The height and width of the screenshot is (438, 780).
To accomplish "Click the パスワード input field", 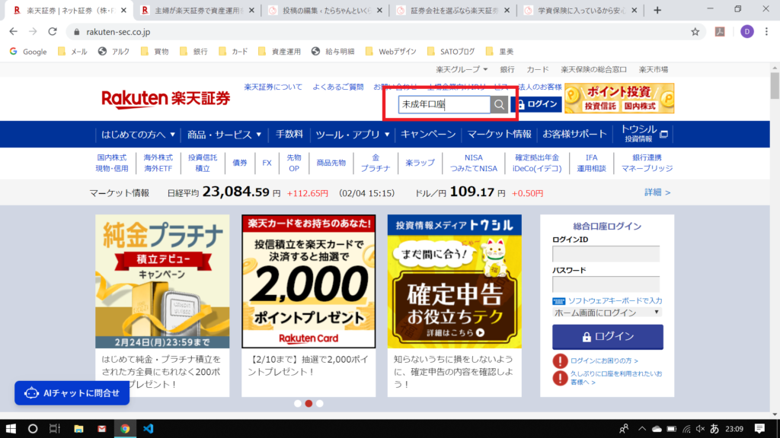I will pos(606,284).
